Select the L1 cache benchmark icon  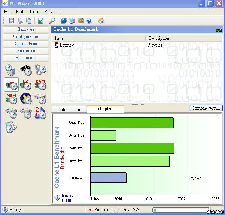point(12,84)
